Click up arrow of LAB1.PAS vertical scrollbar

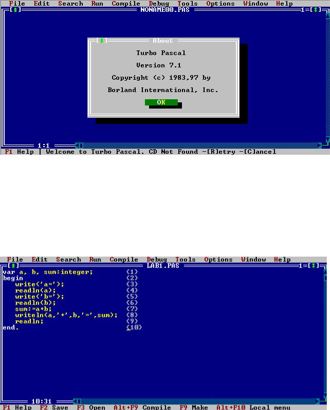pyautogui.click(x=325, y=272)
